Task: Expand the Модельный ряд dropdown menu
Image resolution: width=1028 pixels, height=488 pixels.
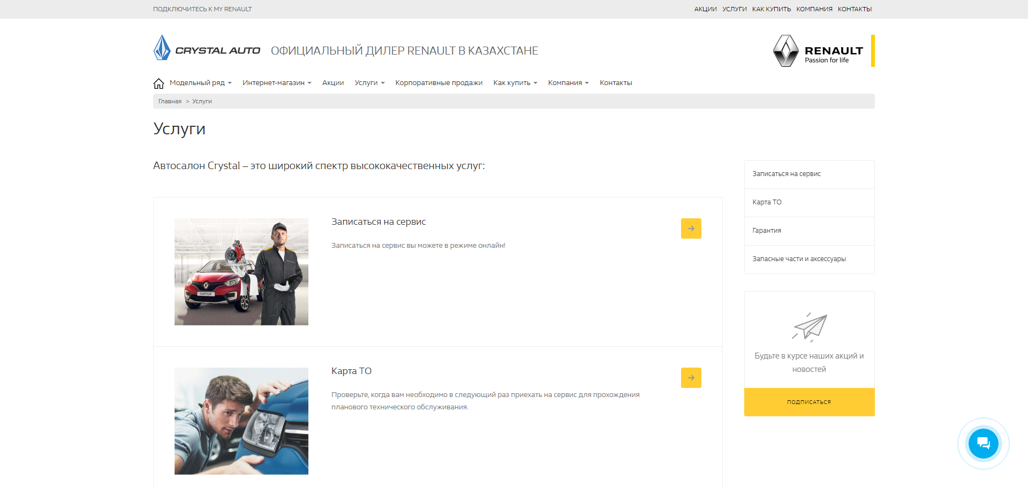Action: [x=200, y=83]
